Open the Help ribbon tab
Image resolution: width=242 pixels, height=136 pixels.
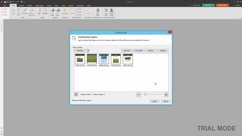click(88, 5)
